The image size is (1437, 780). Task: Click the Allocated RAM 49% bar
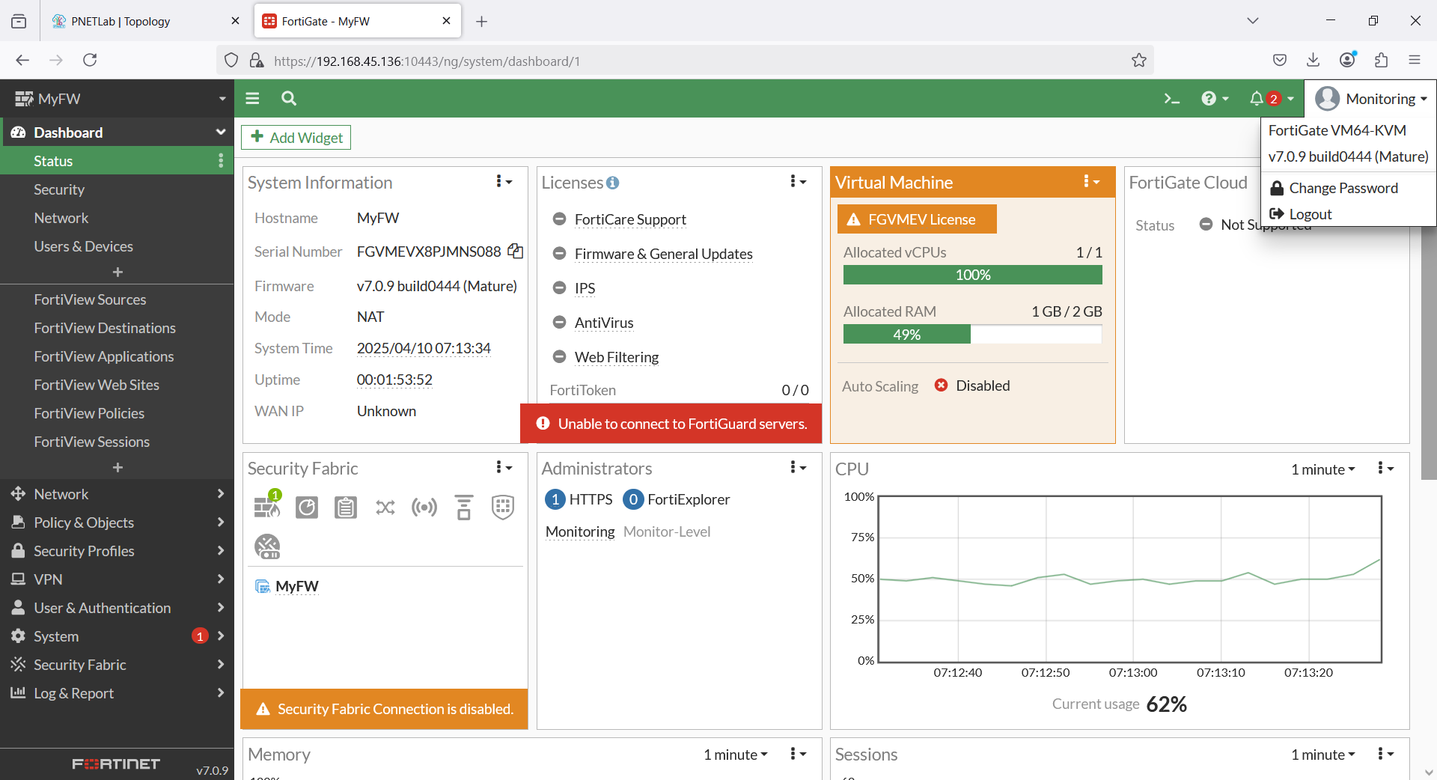(972, 335)
